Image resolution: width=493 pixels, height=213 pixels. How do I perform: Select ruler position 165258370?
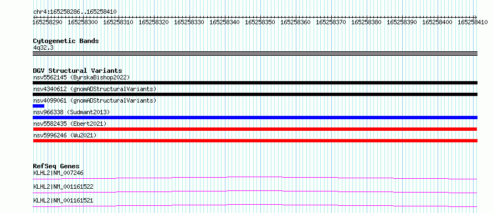click(331, 22)
